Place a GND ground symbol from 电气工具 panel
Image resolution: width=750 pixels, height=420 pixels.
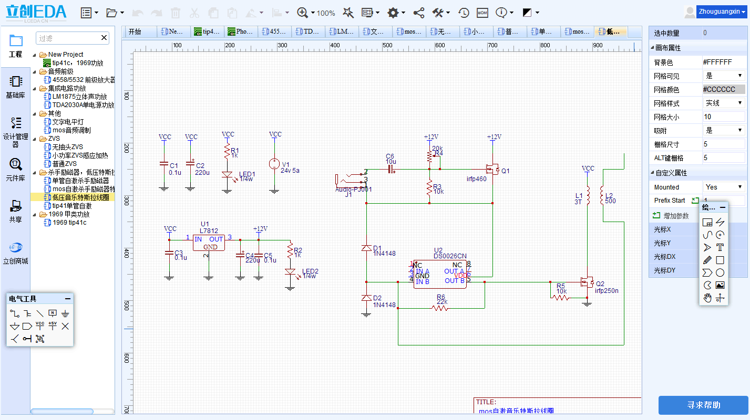click(65, 313)
